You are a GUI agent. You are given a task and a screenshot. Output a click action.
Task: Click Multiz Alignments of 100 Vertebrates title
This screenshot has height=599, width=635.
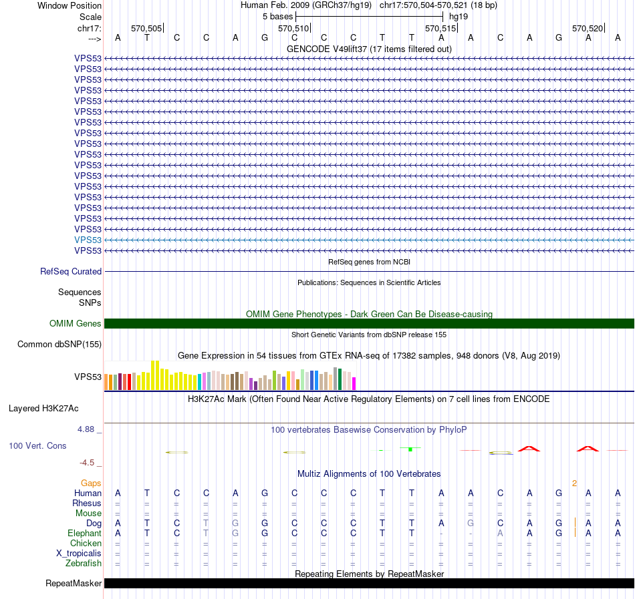point(369,474)
